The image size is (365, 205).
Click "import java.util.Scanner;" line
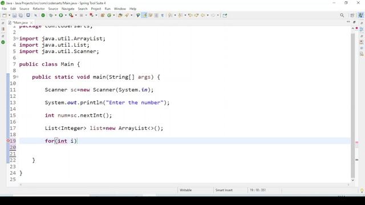59,51
